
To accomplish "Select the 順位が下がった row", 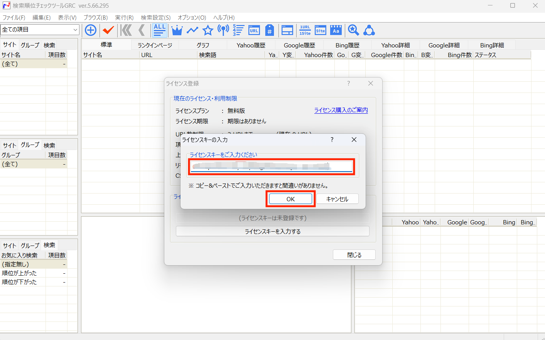I will (x=34, y=282).
